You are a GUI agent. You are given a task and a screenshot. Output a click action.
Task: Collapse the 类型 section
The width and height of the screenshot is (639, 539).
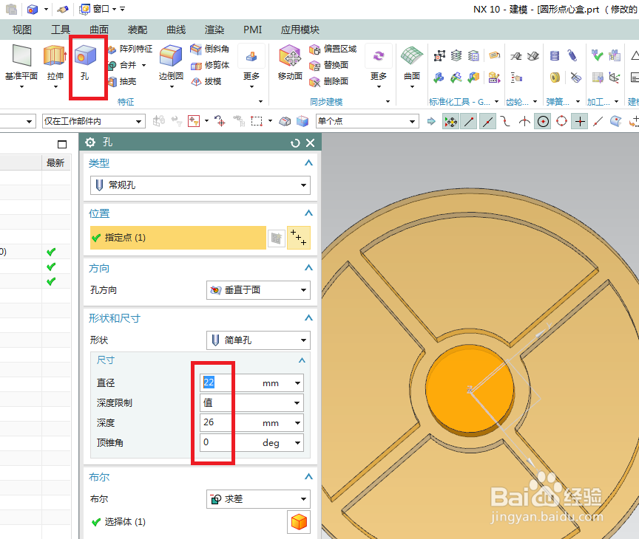(x=308, y=163)
